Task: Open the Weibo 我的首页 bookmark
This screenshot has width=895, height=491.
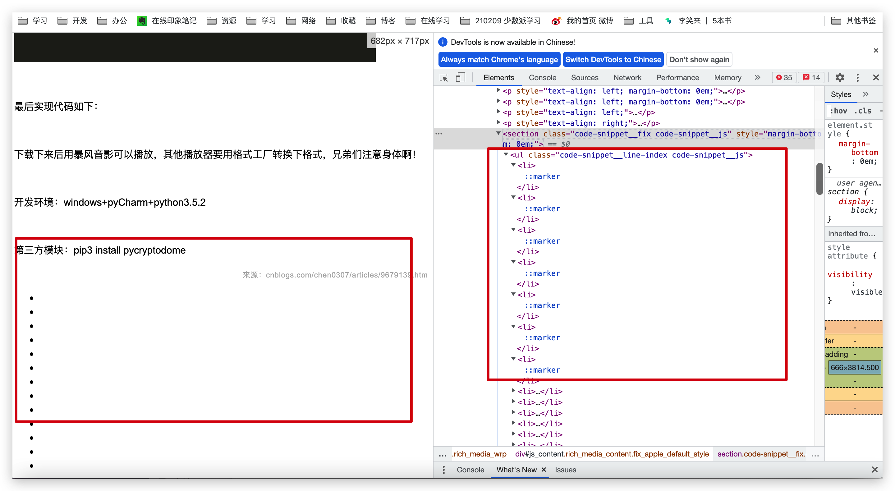Action: click(582, 21)
